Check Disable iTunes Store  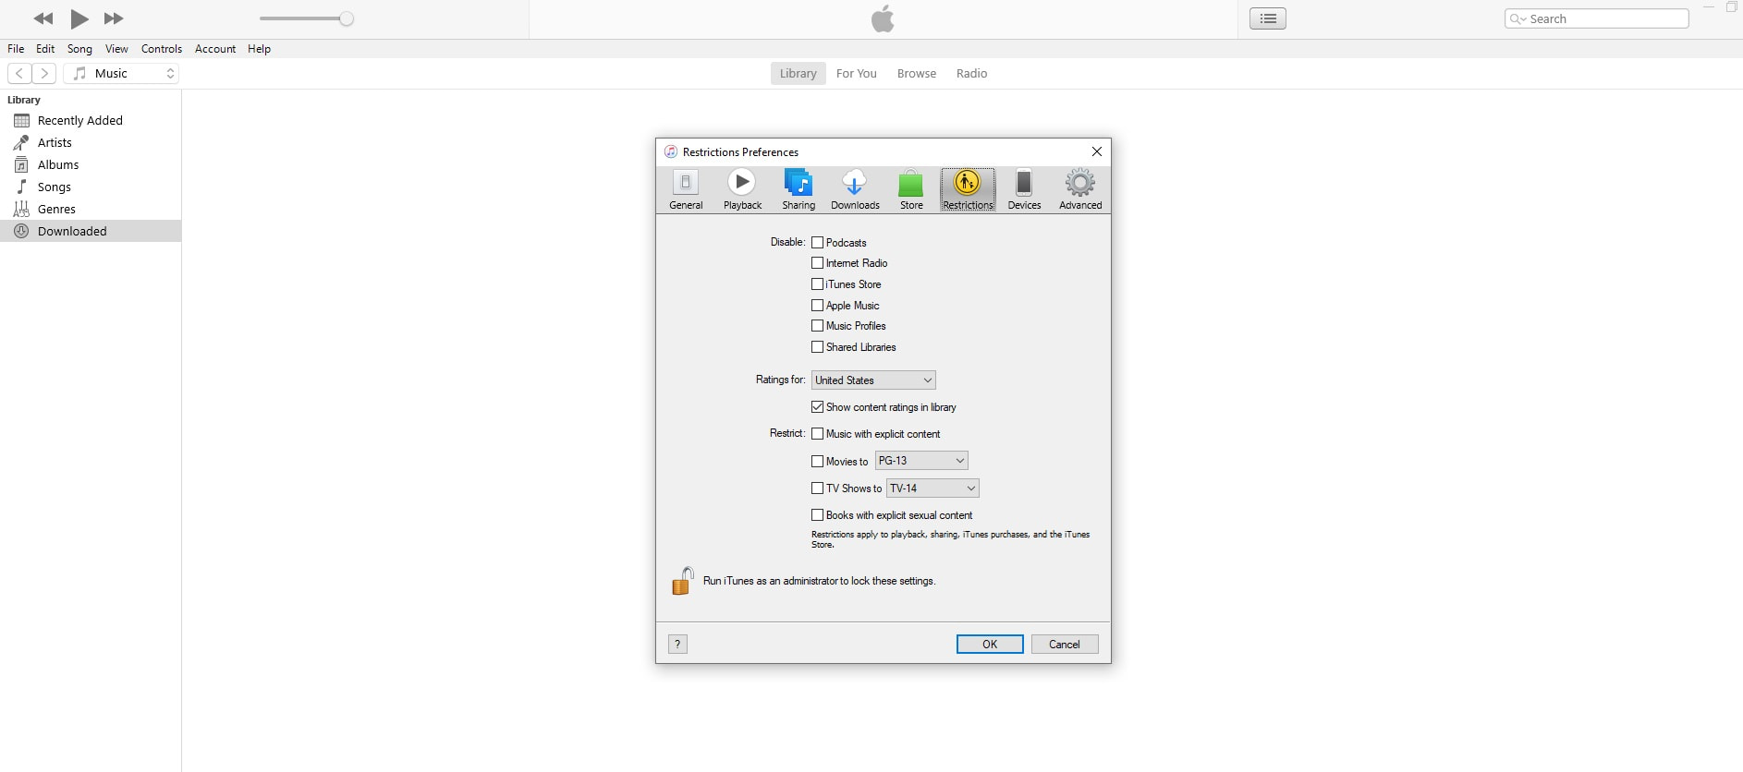coord(817,284)
